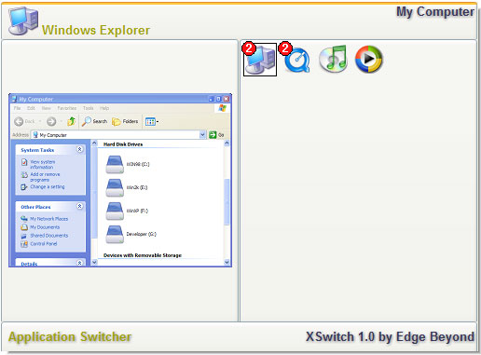
Task: Click the Forward arrow in My Computer toolbar
Action: click(x=51, y=121)
